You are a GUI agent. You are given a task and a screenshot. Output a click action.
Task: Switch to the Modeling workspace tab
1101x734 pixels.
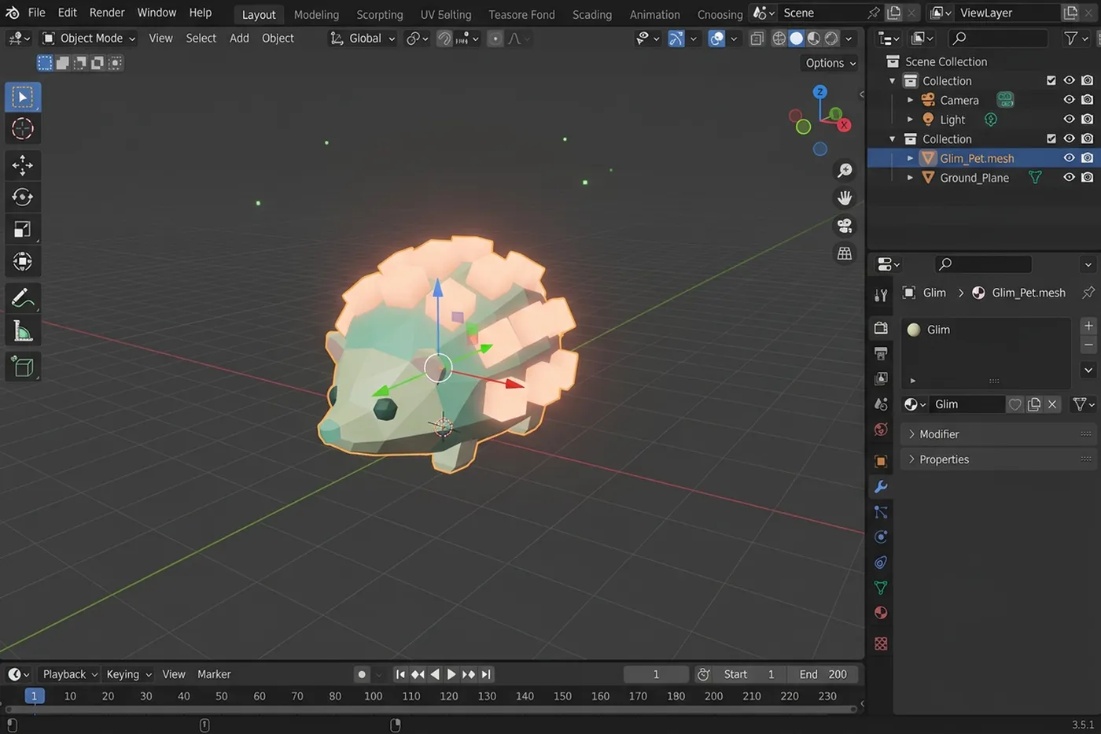click(x=316, y=14)
